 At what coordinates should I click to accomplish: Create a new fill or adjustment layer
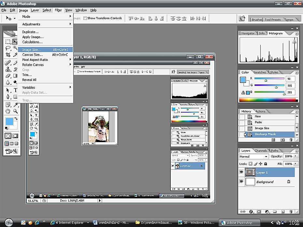coord(267,212)
